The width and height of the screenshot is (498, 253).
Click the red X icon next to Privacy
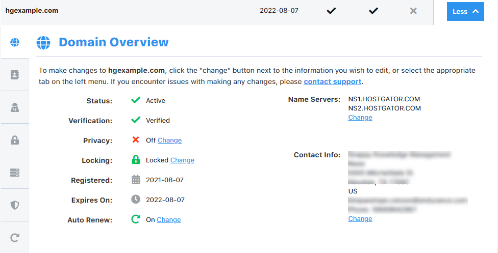click(x=136, y=139)
